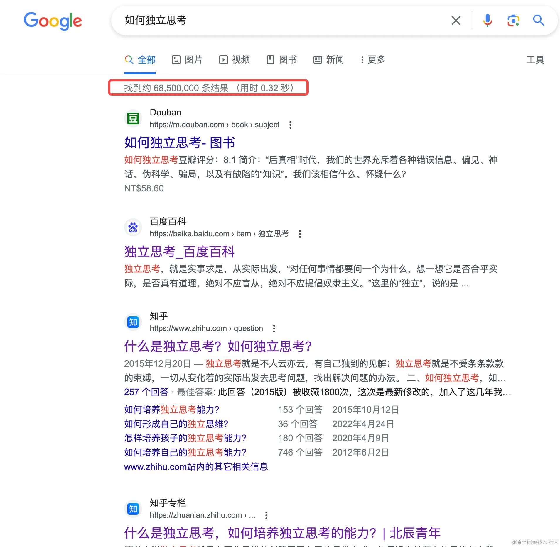Viewport: 560px width, 547px height.
Task: Select the 全部 tab
Action: 140,60
